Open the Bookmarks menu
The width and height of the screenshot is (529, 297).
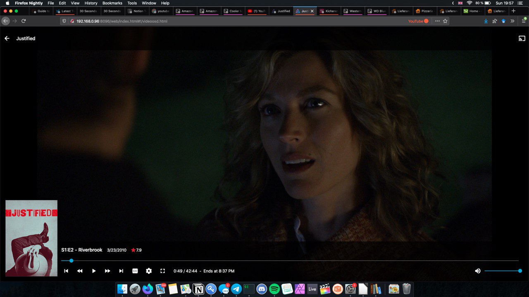click(x=112, y=3)
